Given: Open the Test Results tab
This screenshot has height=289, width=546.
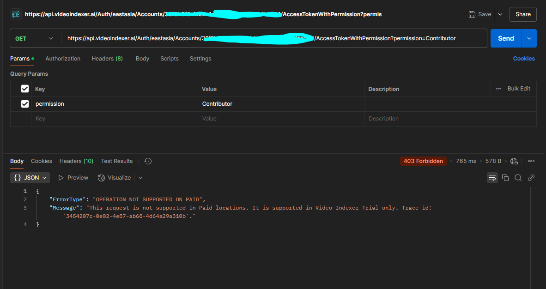Looking at the screenshot, I should click(x=117, y=161).
